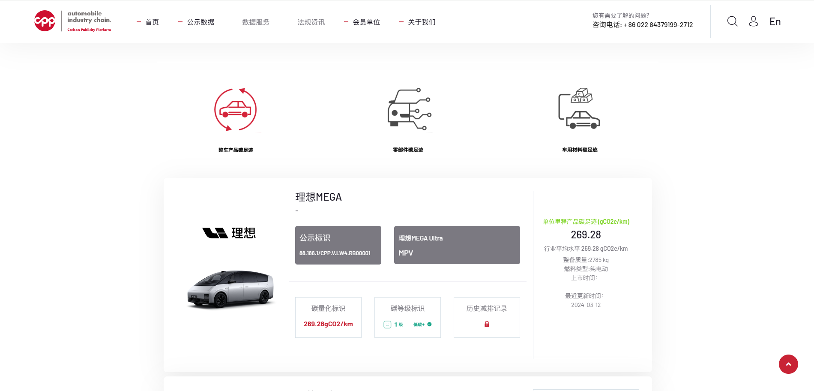The height and width of the screenshot is (391, 814).
Task: Expand the 关于我们 menu
Action: click(x=421, y=22)
